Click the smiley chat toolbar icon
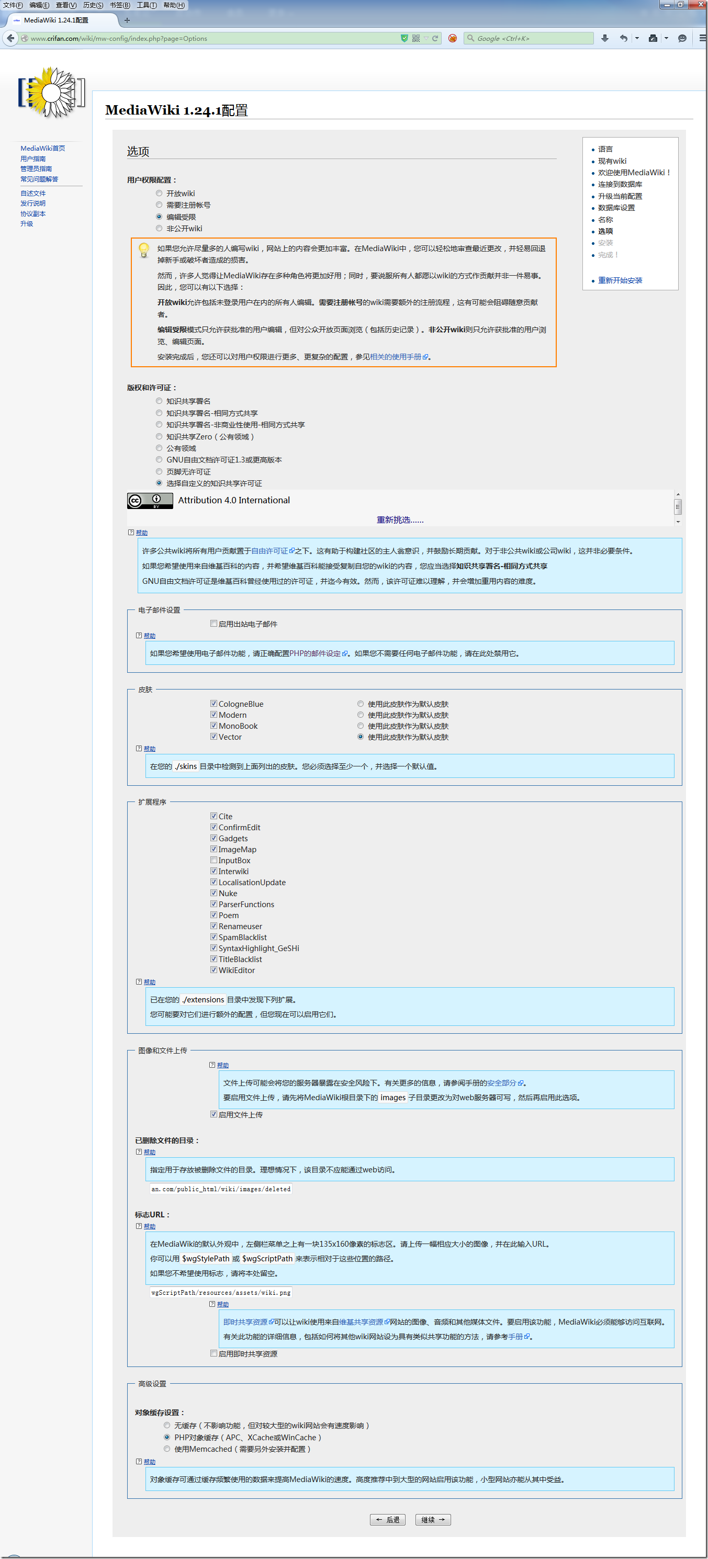 (682, 38)
